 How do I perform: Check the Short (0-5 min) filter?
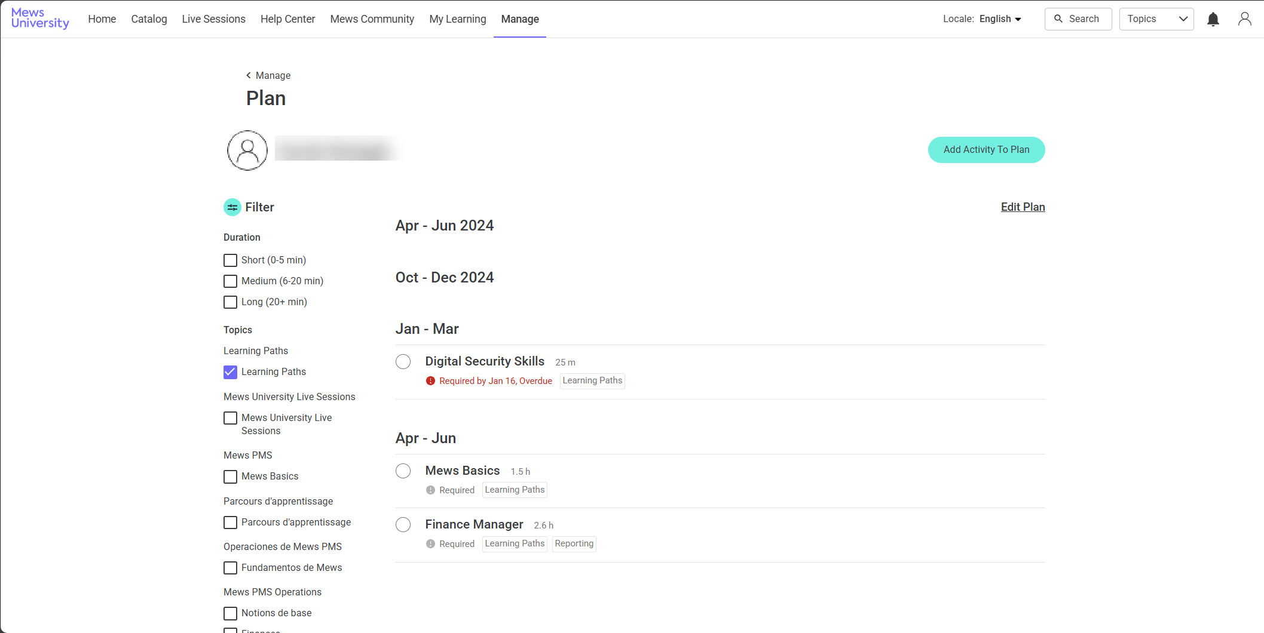230,260
